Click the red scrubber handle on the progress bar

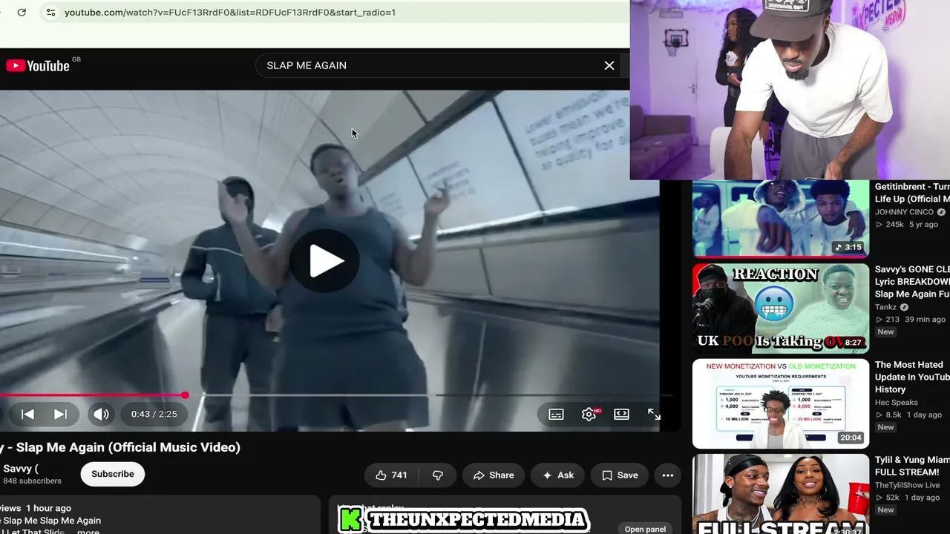pyautogui.click(x=185, y=395)
